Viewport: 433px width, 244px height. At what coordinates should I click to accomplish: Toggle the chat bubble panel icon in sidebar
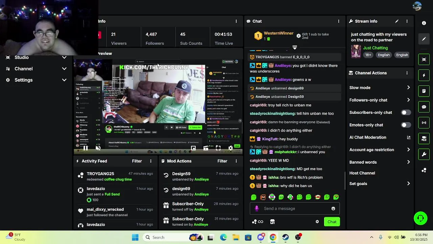pos(424,107)
